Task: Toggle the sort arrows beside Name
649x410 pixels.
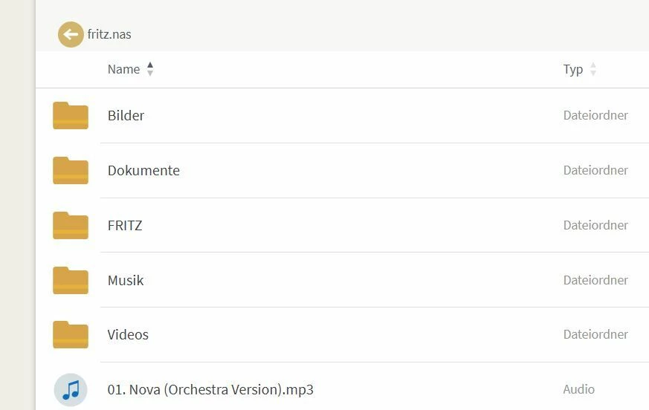Action: coord(150,69)
